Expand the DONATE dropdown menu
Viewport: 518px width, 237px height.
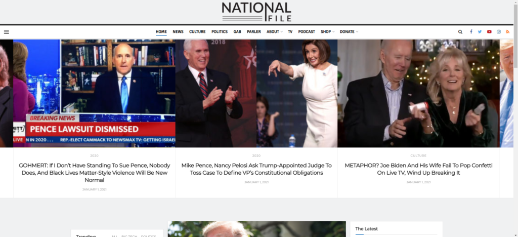[349, 32]
